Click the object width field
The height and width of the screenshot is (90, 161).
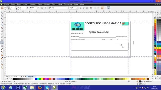pos(21,7)
